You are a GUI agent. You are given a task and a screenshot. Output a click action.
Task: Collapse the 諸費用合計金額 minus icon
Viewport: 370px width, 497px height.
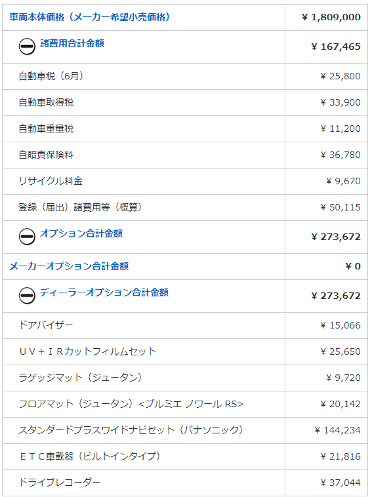[27, 47]
